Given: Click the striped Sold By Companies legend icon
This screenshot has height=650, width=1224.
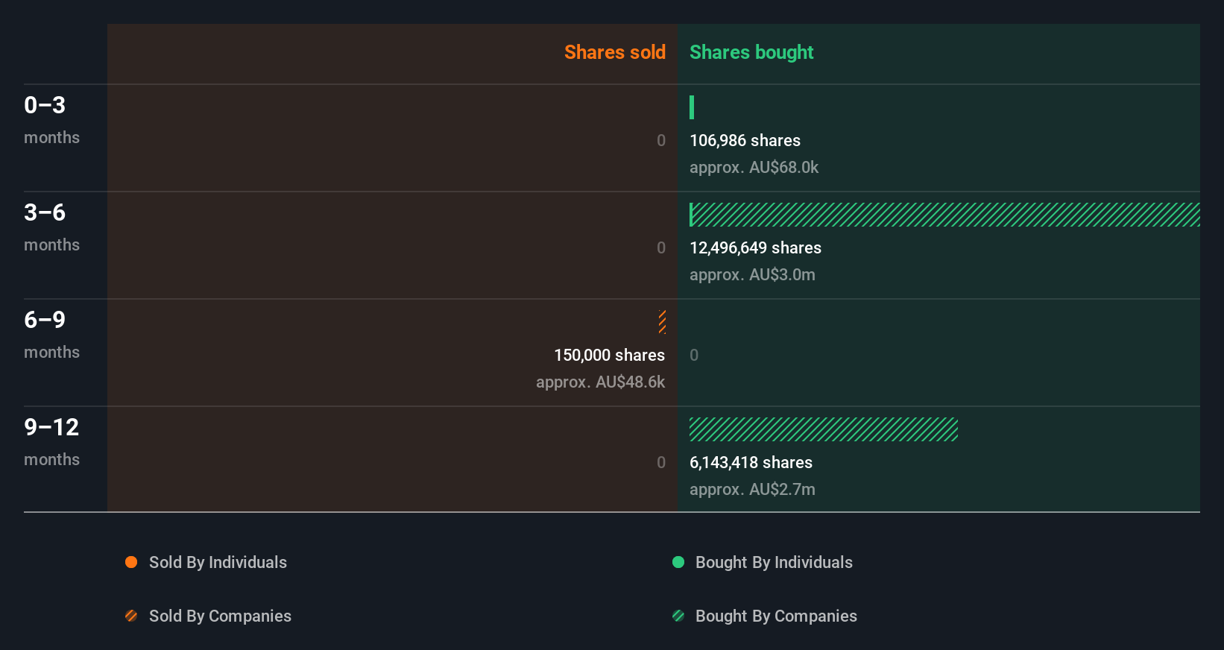Looking at the screenshot, I should (131, 616).
